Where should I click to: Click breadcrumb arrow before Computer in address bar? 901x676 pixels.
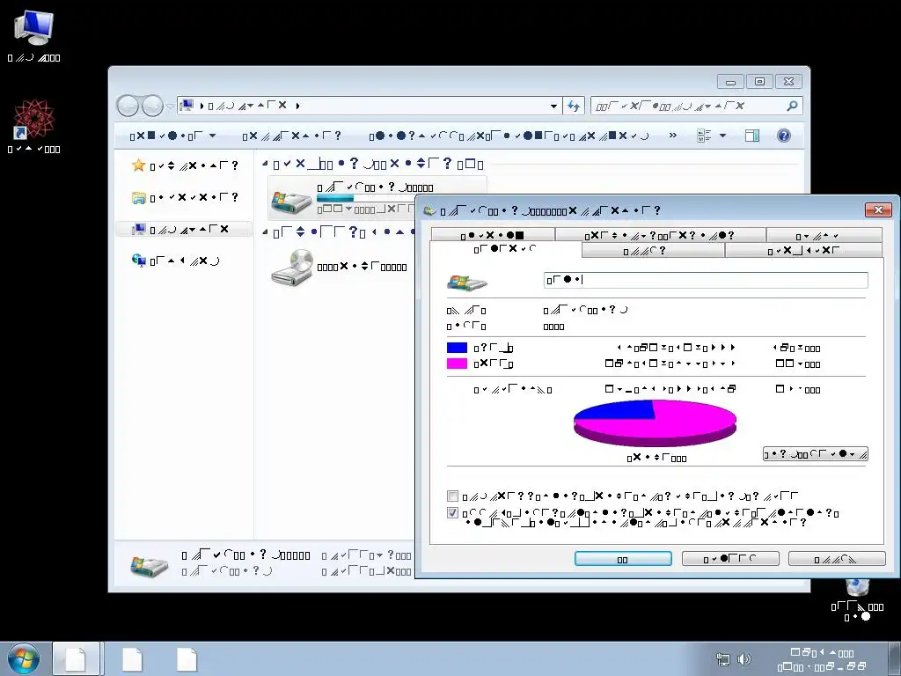202,106
